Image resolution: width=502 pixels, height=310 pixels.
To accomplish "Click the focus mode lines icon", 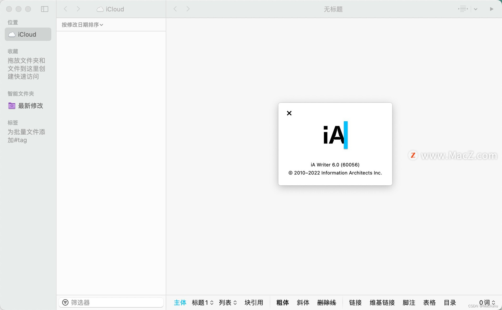I will (463, 9).
